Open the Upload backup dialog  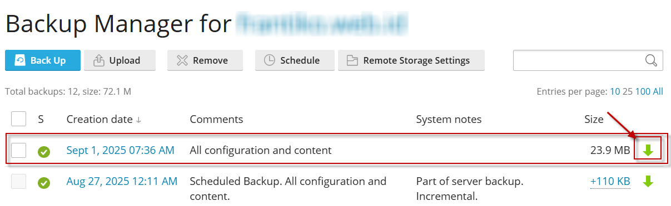(120, 60)
